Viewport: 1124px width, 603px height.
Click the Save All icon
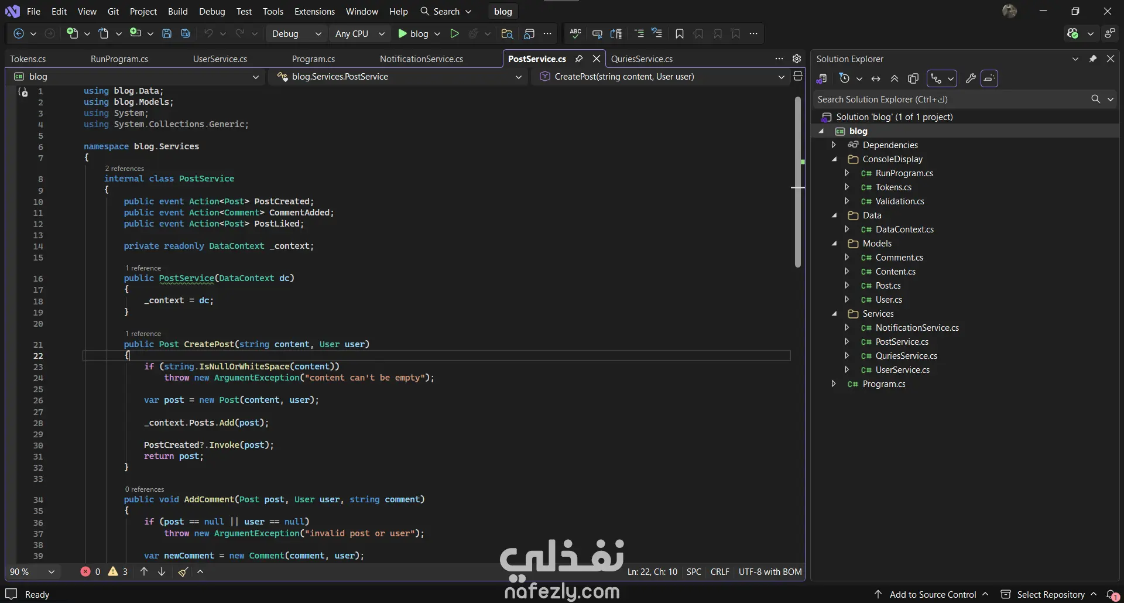tap(186, 34)
